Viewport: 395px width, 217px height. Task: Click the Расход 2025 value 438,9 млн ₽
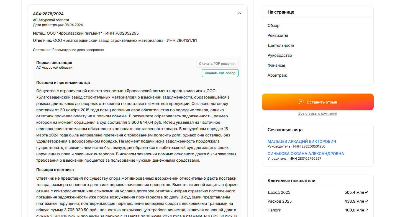click(356, 201)
